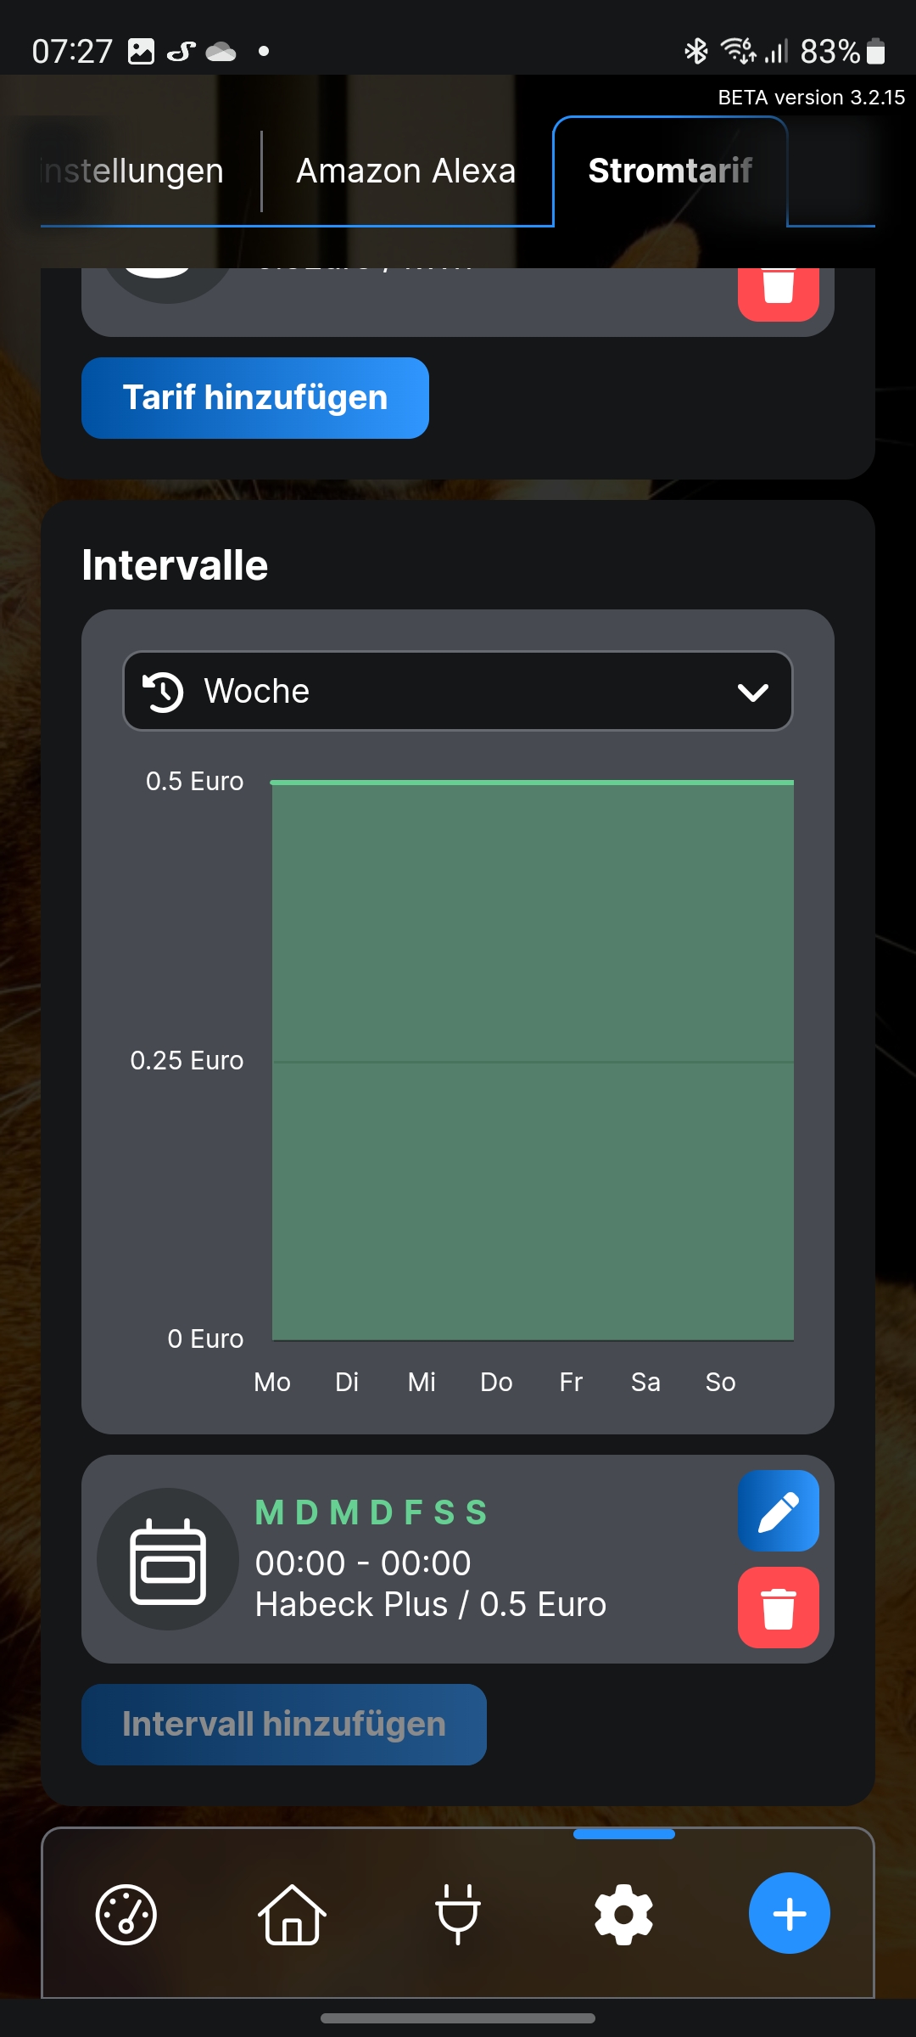
Task: Open the Einstellungen tab
Action: (133, 171)
